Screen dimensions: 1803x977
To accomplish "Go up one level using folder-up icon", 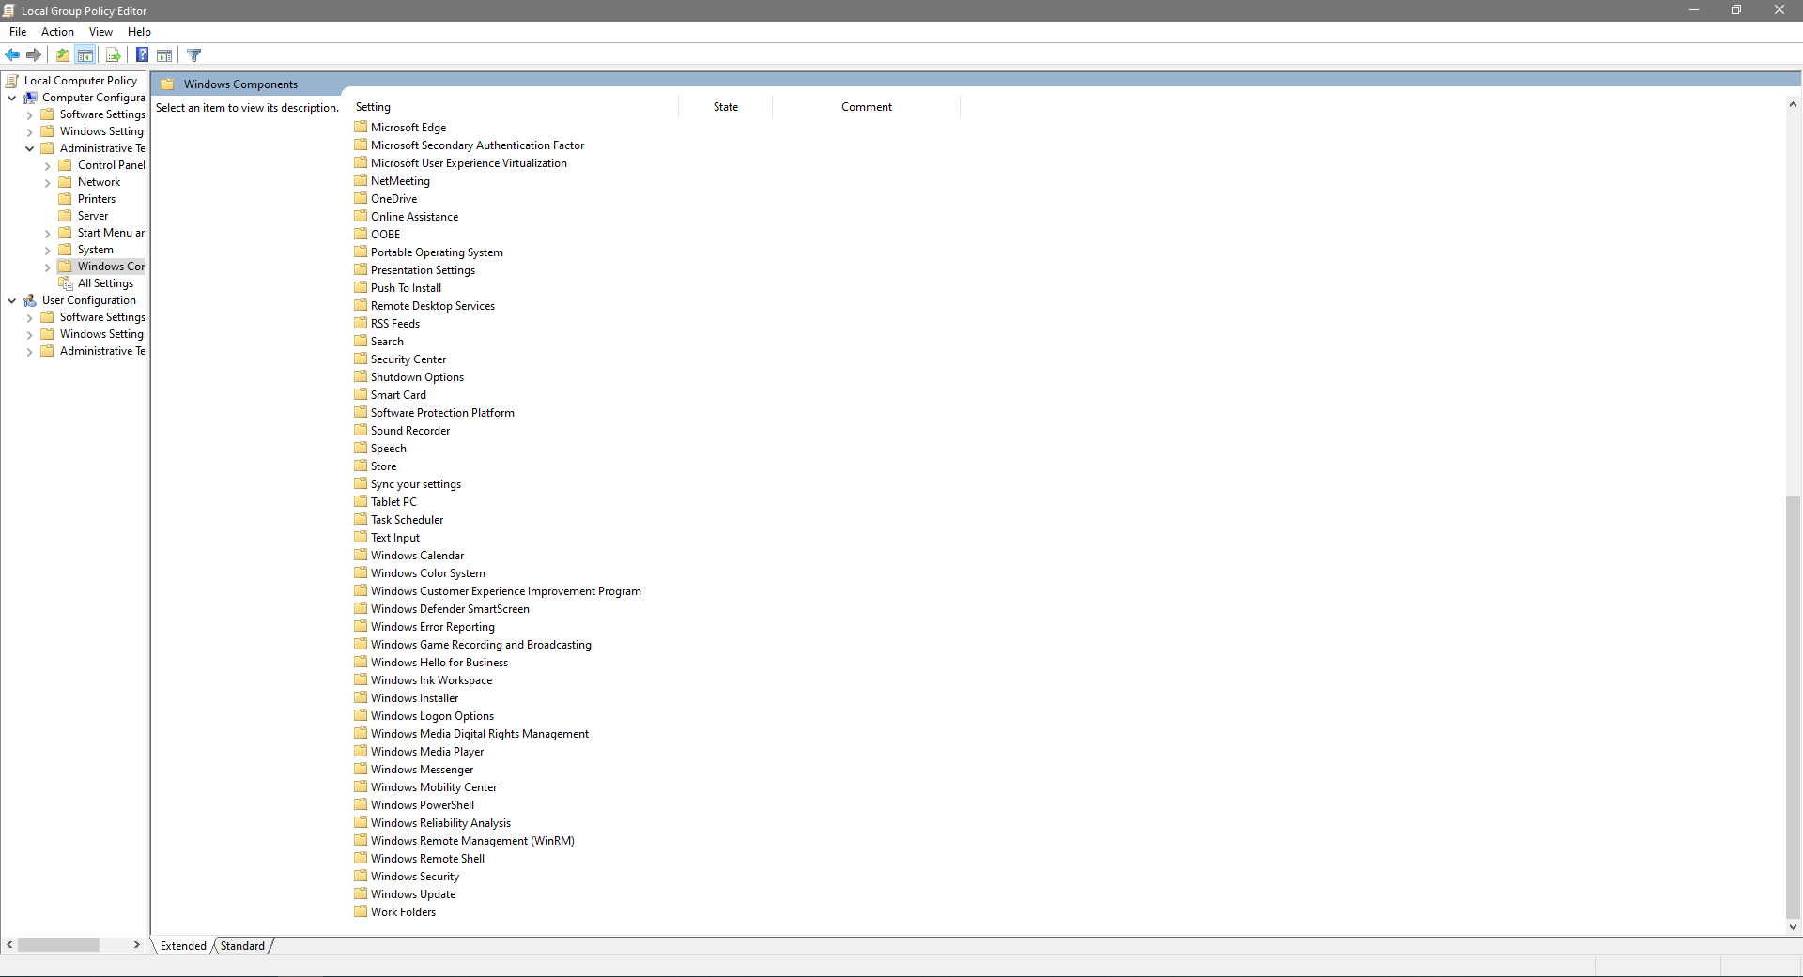I will [63, 55].
